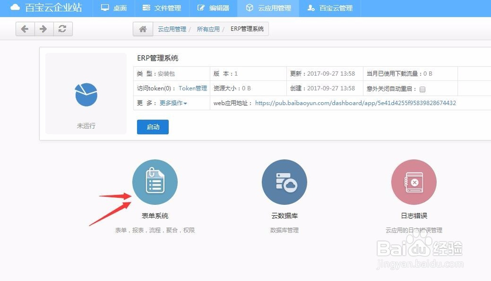The width and height of the screenshot is (491, 281).
Task: Select the 云应用管理 tab
Action: point(269,8)
